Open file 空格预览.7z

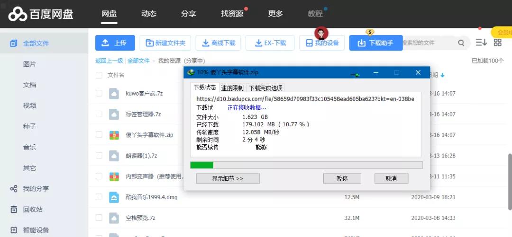(x=140, y=218)
